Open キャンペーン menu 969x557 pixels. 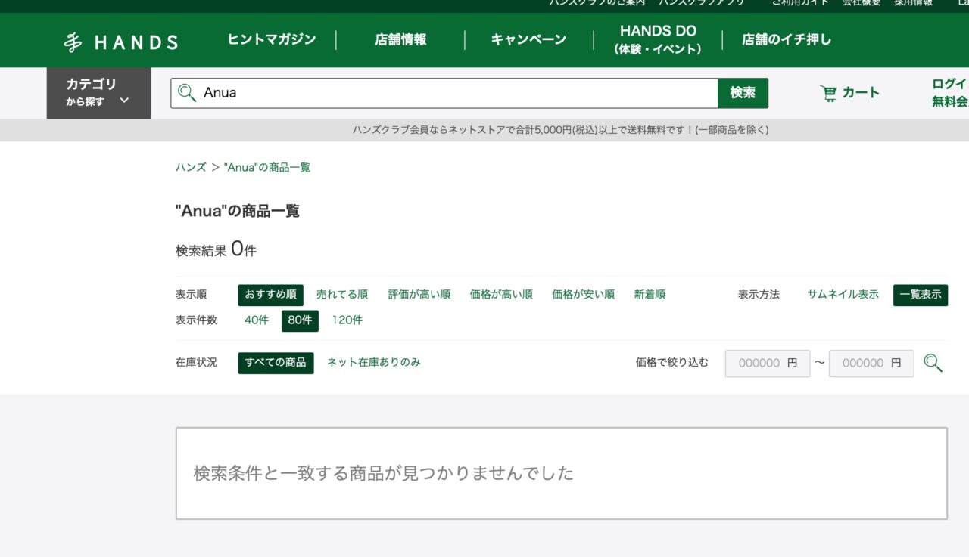tap(528, 40)
